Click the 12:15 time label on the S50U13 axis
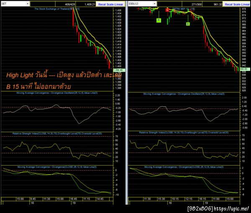 pos(189,199)
